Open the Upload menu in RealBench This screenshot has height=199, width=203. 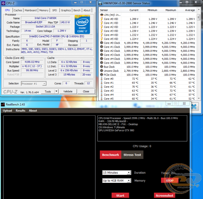coord(7,111)
